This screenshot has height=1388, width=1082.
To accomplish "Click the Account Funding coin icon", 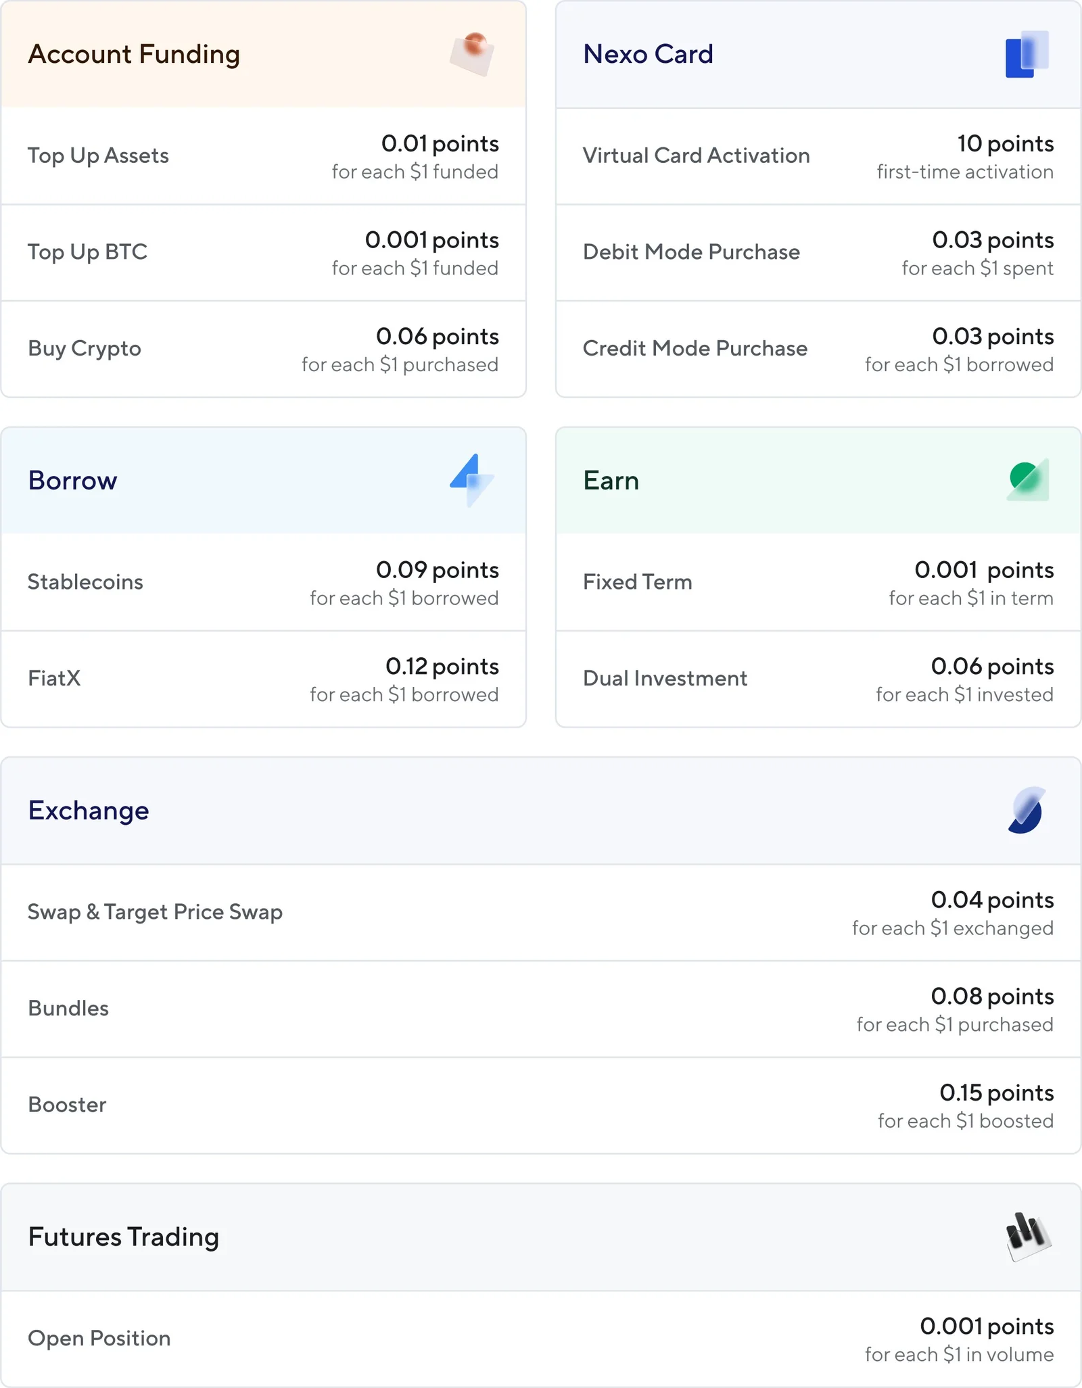I will 472,54.
